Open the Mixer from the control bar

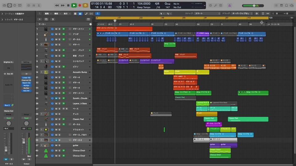coord(34,5)
